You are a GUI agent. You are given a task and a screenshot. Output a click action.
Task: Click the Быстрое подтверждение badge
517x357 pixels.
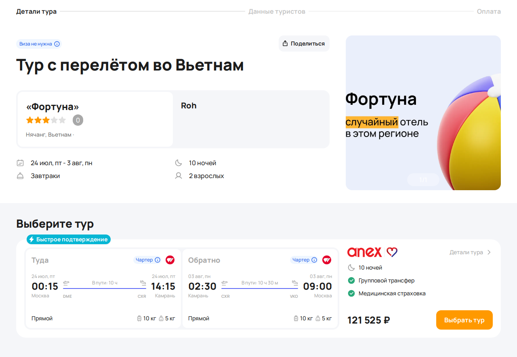tap(69, 239)
